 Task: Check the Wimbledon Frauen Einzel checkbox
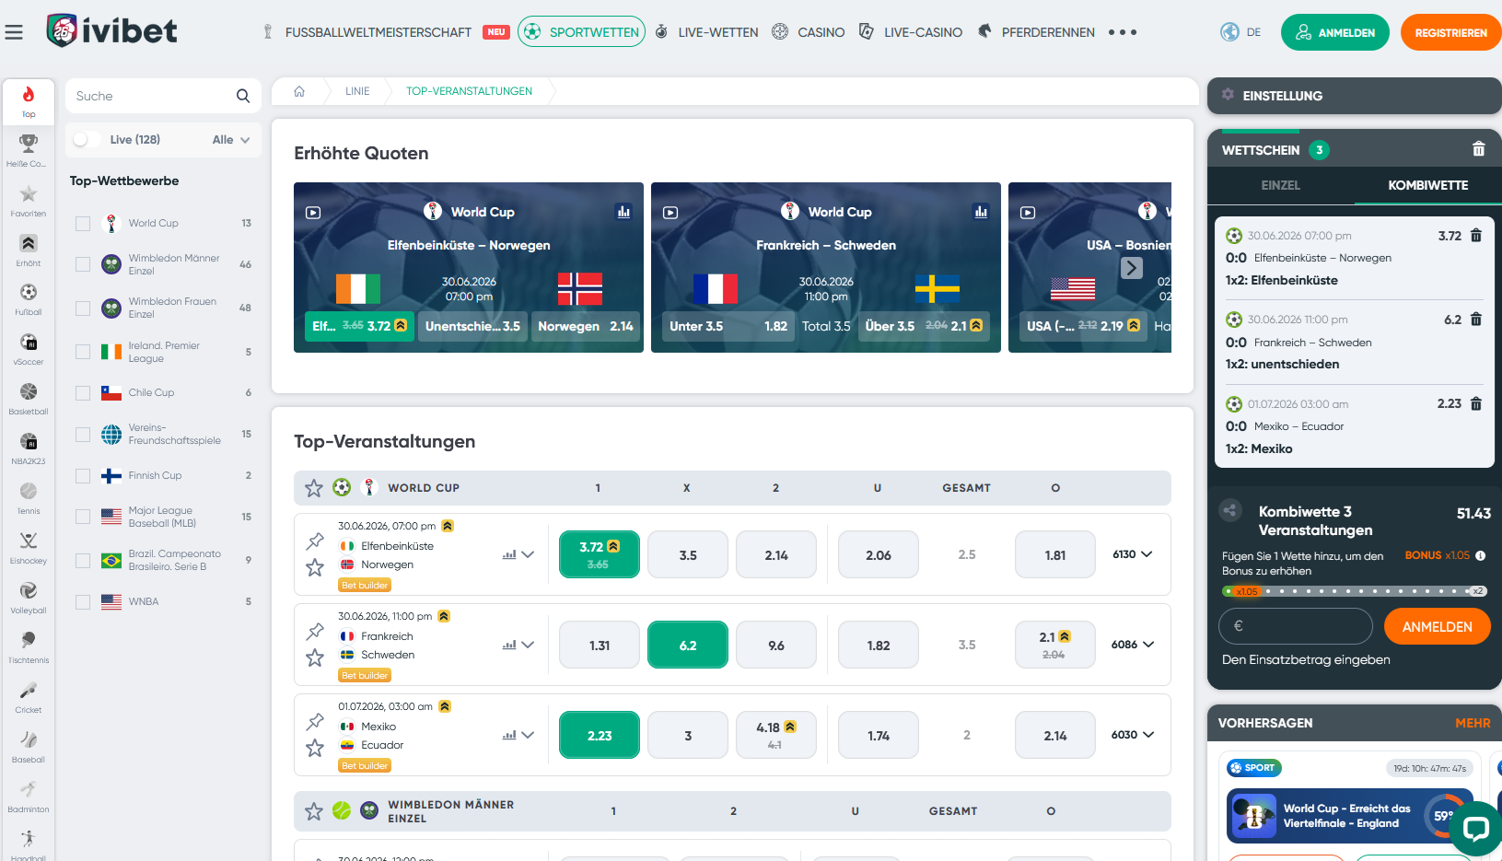pos(83,308)
